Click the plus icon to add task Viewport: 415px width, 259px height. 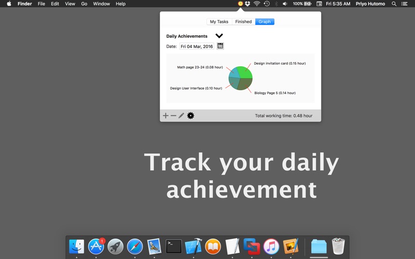point(165,116)
